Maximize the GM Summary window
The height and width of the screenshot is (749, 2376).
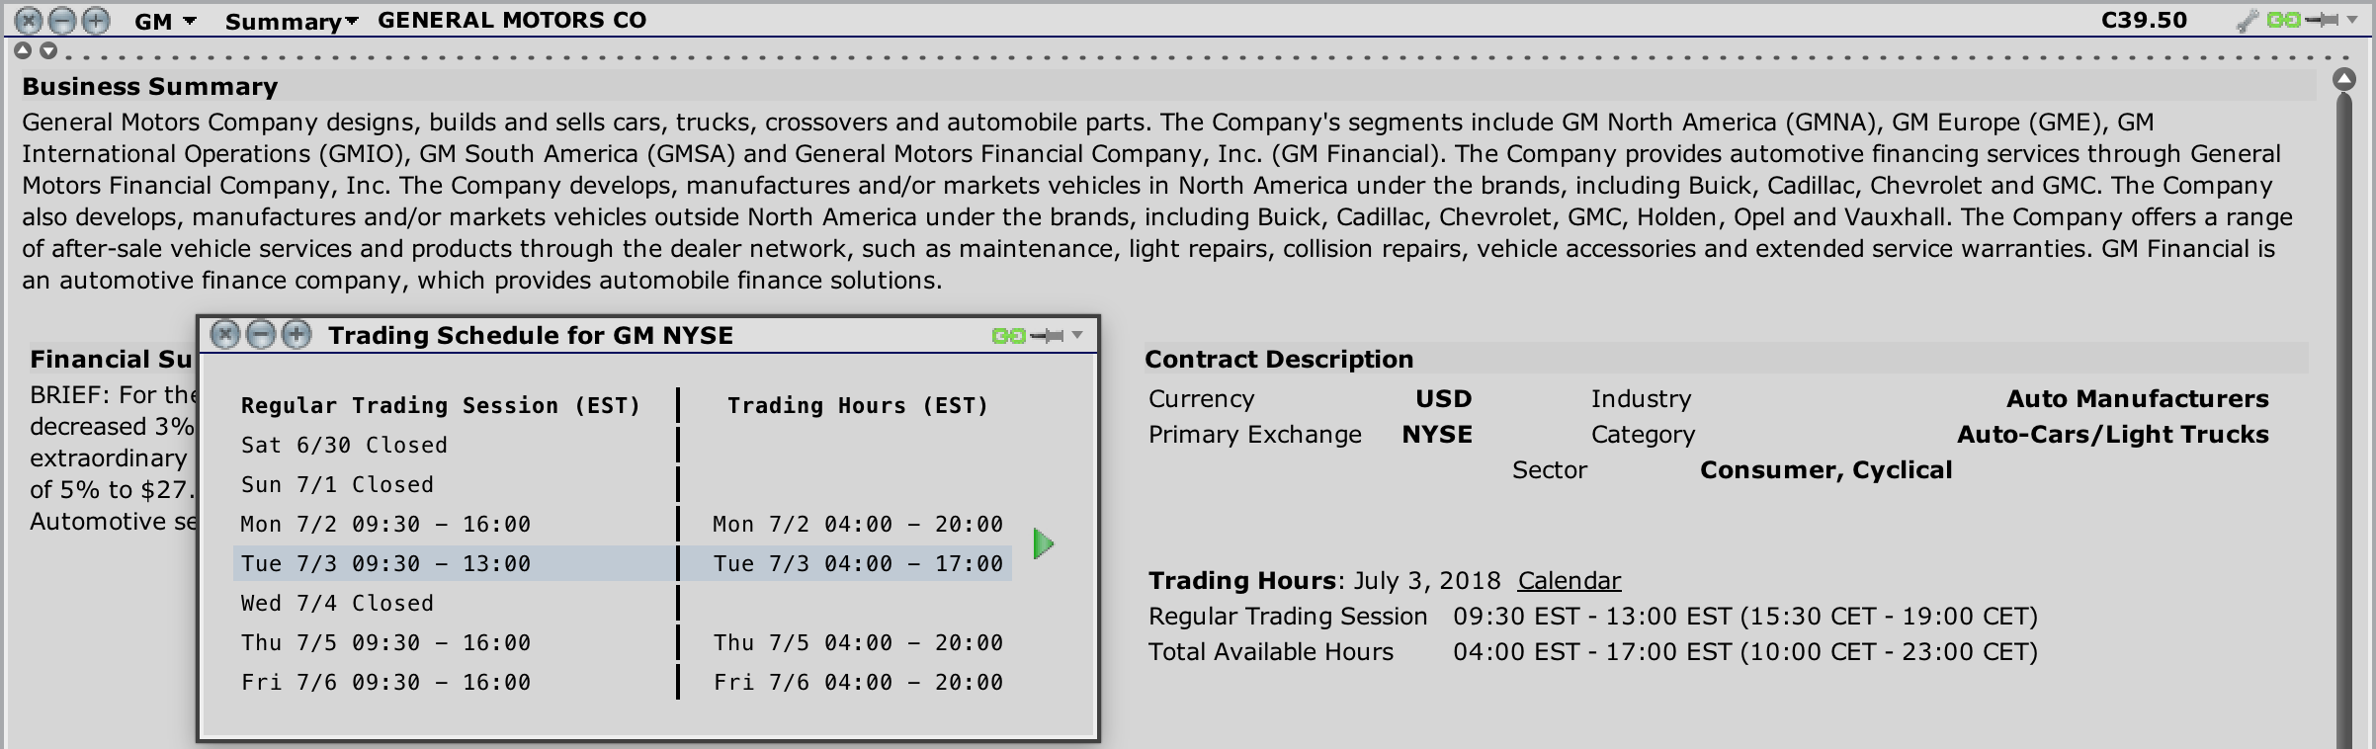pyautogui.click(x=96, y=20)
